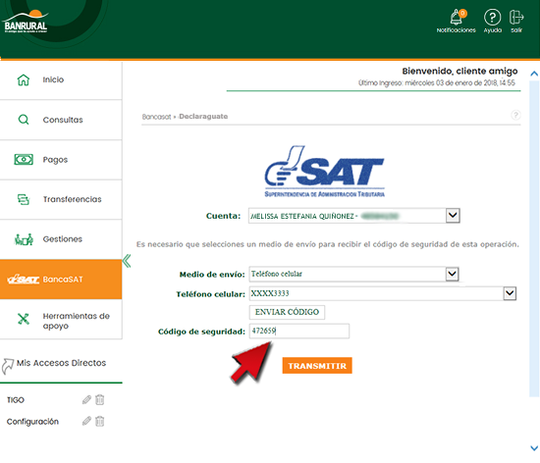Click the page help question mark icon

pos(515,115)
